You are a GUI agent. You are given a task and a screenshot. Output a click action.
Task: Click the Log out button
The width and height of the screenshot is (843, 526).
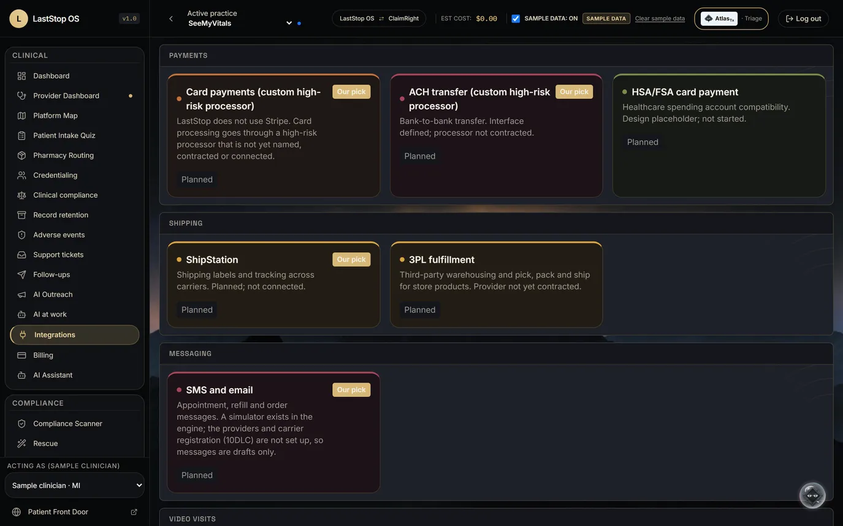803,18
